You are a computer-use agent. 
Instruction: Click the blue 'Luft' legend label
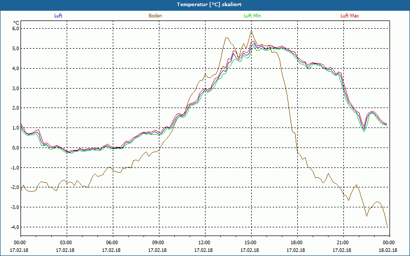pos(58,16)
